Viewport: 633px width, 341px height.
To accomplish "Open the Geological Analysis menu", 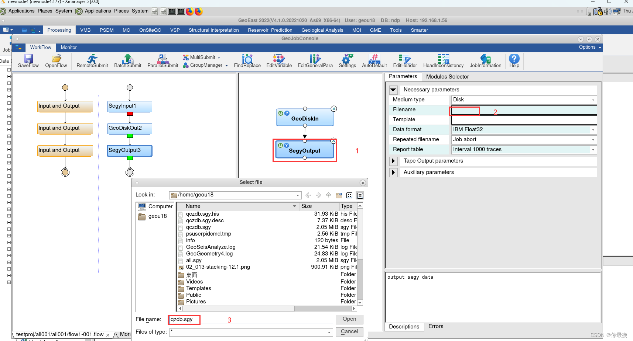I will coord(322,30).
